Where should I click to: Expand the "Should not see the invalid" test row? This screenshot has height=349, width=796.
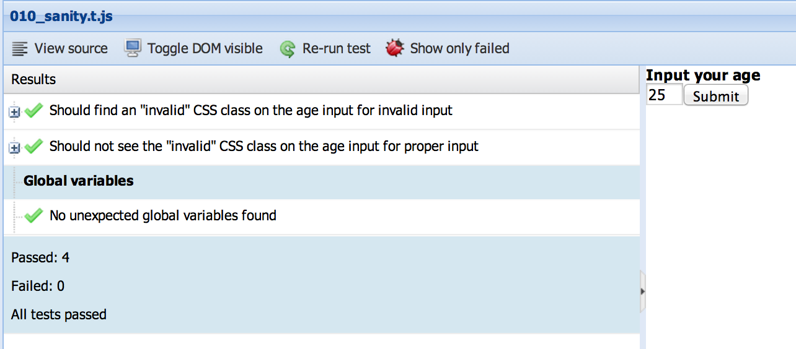[x=15, y=148]
